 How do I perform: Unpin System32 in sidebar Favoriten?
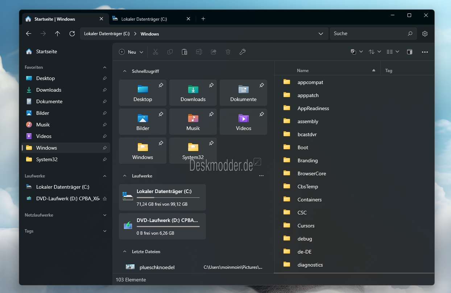[104, 159]
